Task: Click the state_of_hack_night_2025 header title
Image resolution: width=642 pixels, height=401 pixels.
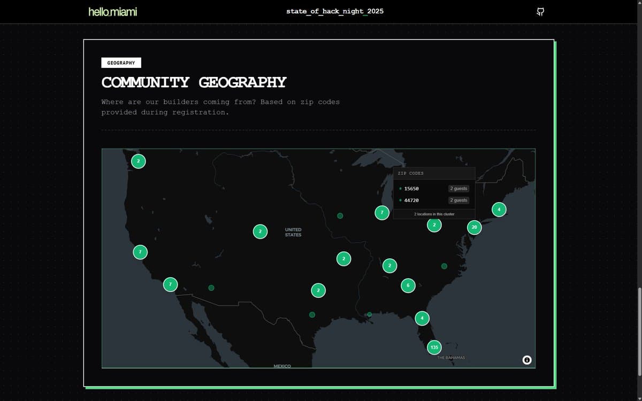Action: click(x=335, y=11)
